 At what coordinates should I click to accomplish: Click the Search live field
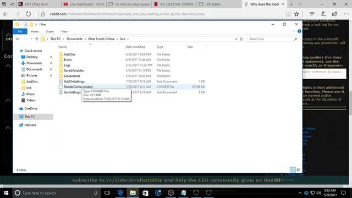tap(273, 39)
